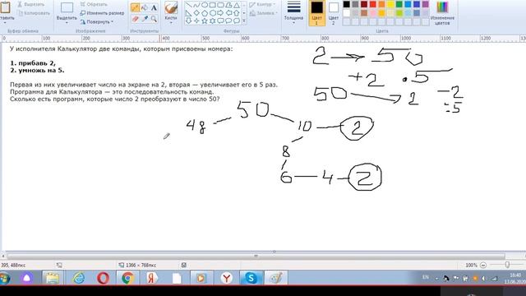
Task: Open Google Chrome from the taskbar
Action: pyautogui.click(x=128, y=278)
